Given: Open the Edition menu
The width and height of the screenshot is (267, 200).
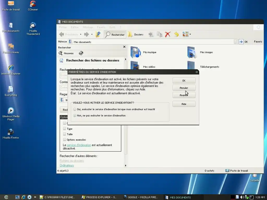Looking at the screenshot, I should [x=75, y=27].
